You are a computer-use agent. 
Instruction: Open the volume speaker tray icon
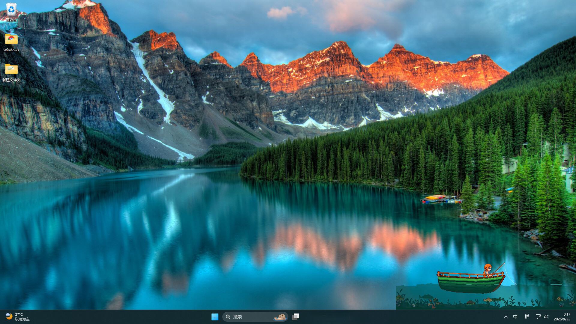point(546,317)
